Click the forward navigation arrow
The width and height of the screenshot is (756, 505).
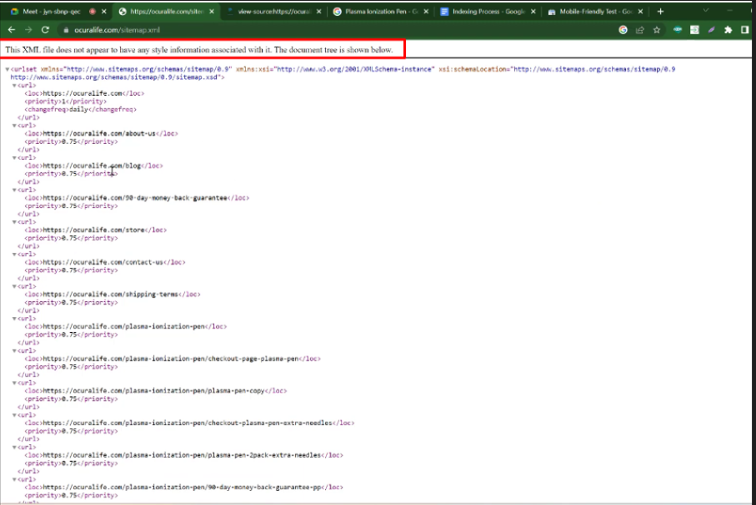(28, 30)
